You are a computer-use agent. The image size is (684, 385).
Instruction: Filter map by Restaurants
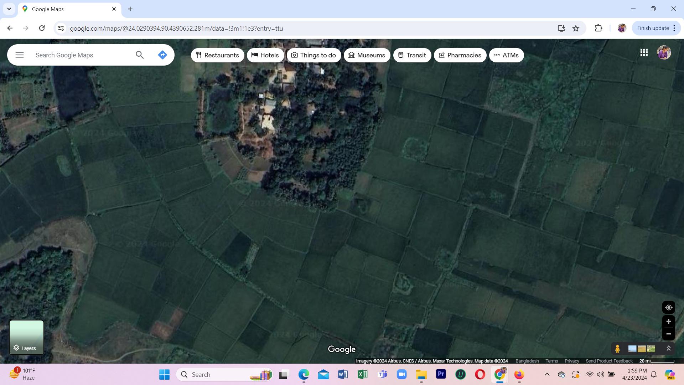[217, 55]
